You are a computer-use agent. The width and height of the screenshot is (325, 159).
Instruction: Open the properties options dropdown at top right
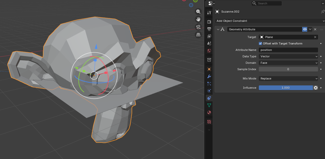point(323,3)
